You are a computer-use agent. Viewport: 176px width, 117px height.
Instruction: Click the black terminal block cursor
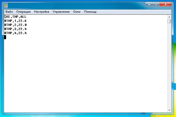click(5, 37)
